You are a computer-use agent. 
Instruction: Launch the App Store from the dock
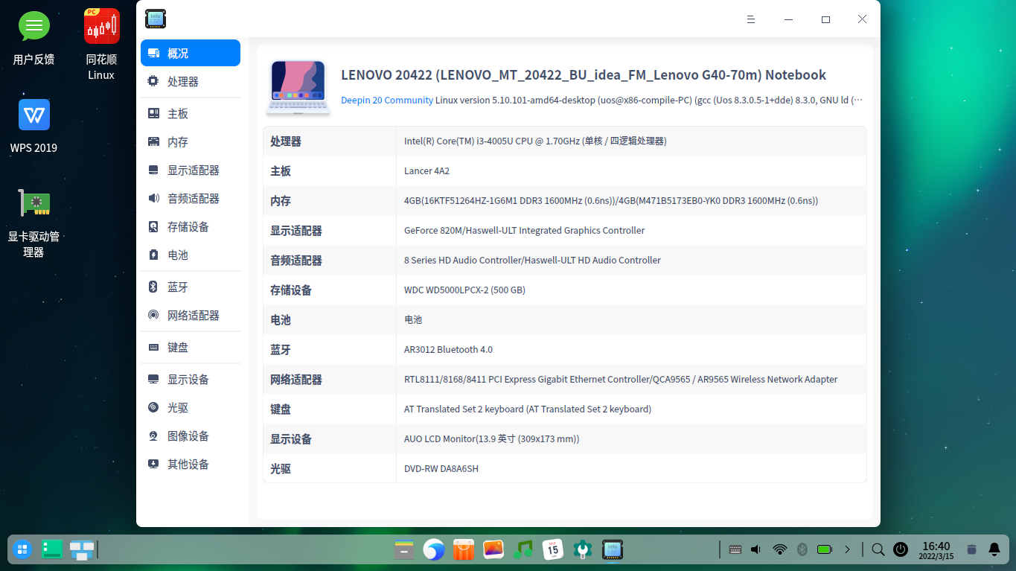[464, 549]
